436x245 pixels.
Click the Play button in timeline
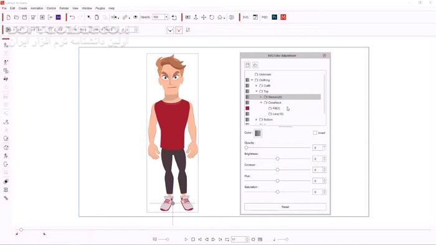tap(186, 239)
